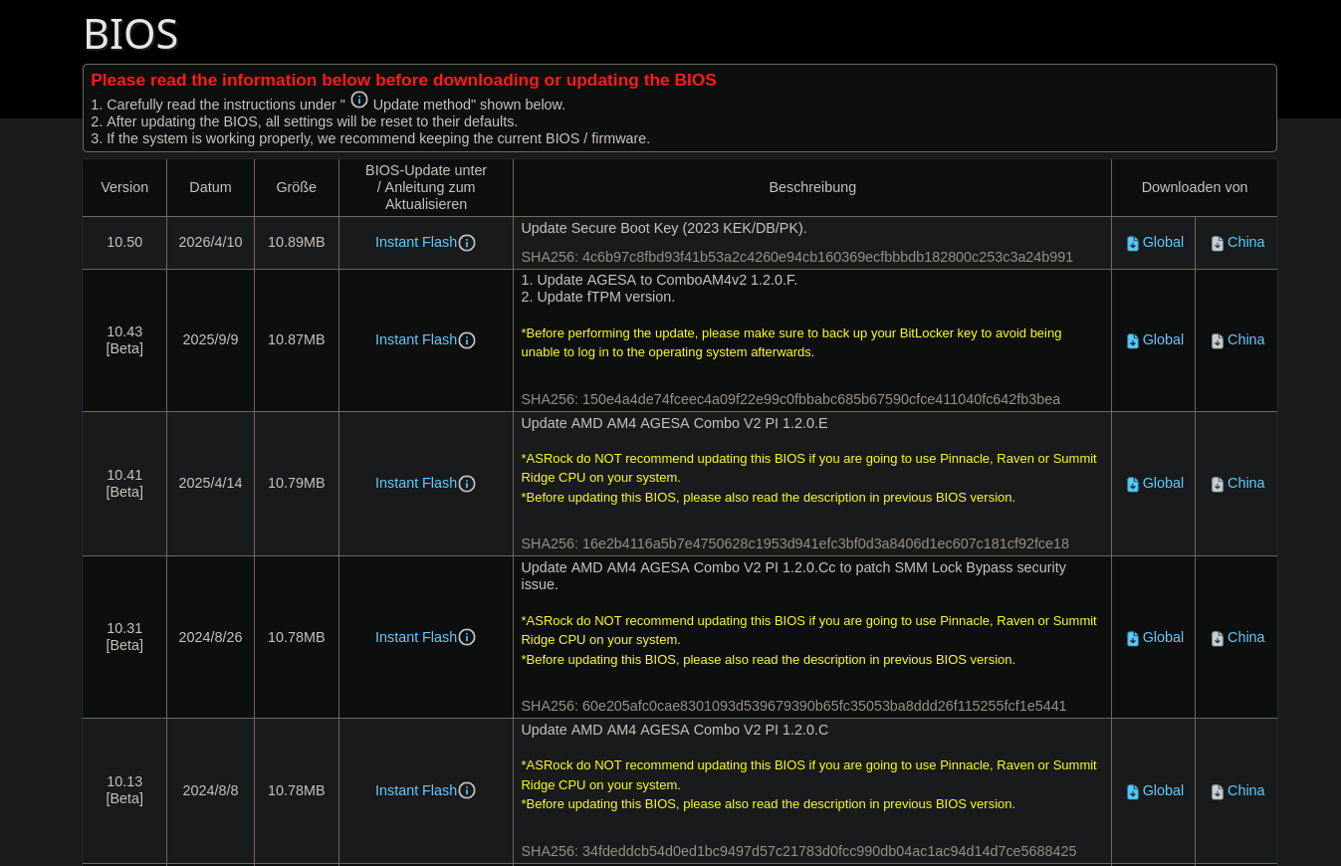Image resolution: width=1341 pixels, height=866 pixels.
Task: Click the date cell 2025/9/9
Action: point(210,339)
